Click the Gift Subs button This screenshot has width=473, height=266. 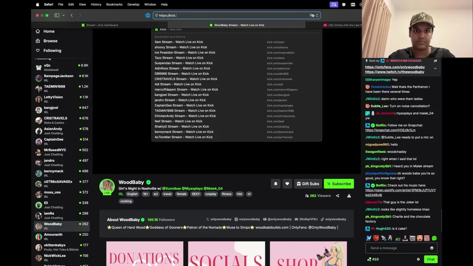click(308, 184)
